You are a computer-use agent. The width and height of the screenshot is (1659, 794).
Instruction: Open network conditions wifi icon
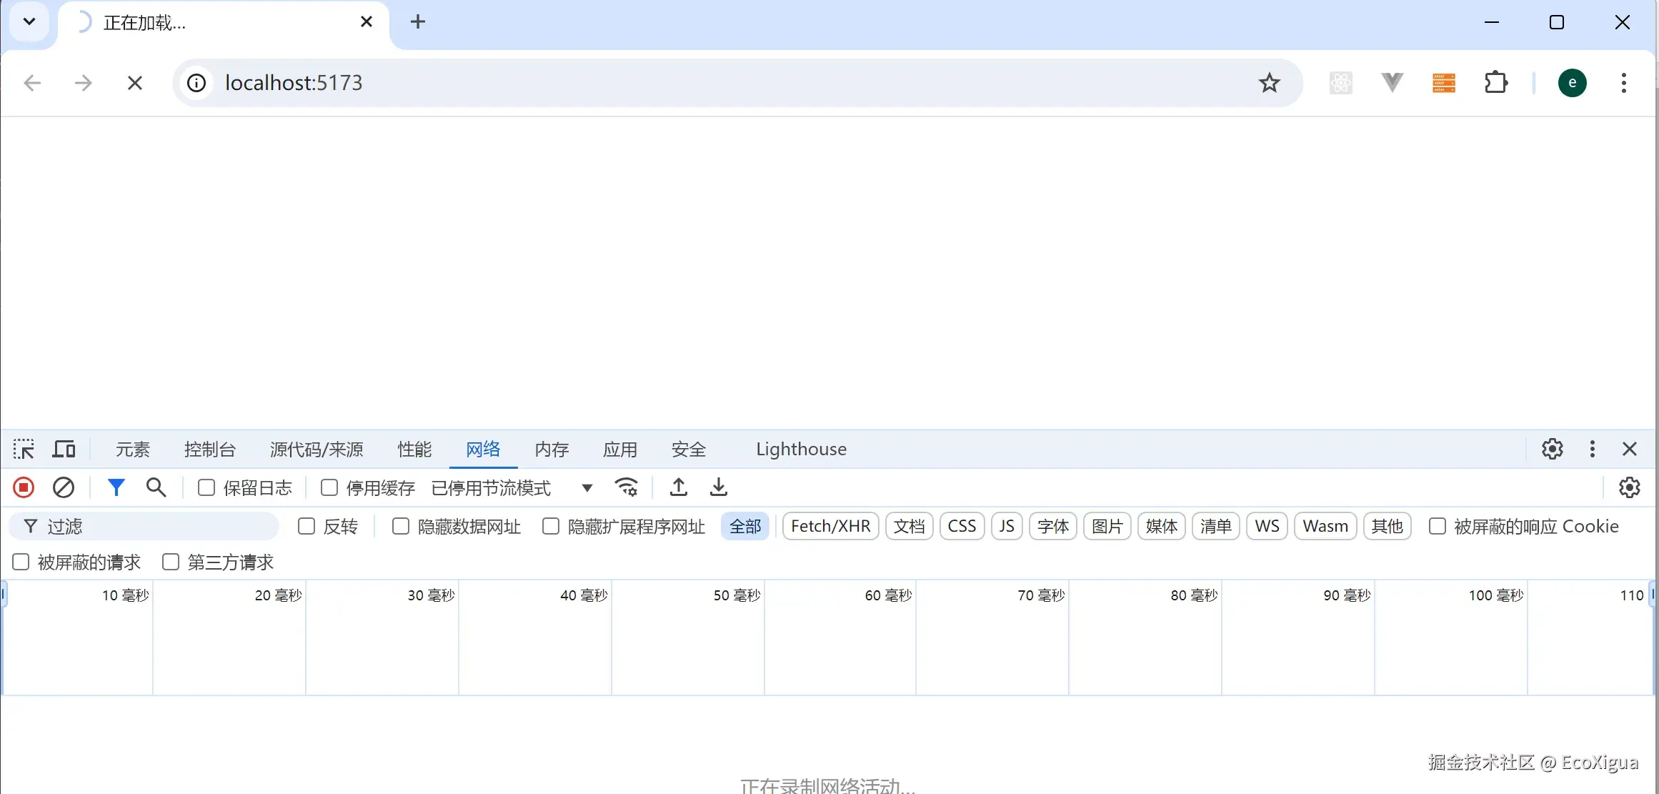pos(626,487)
